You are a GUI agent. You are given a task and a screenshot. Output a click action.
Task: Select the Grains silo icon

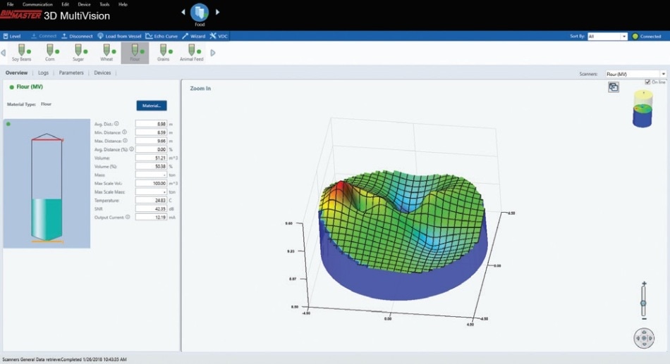coord(163,53)
